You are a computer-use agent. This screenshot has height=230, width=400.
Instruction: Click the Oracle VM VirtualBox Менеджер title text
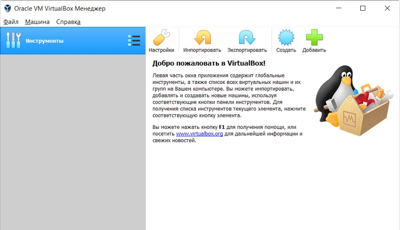(x=60, y=9)
